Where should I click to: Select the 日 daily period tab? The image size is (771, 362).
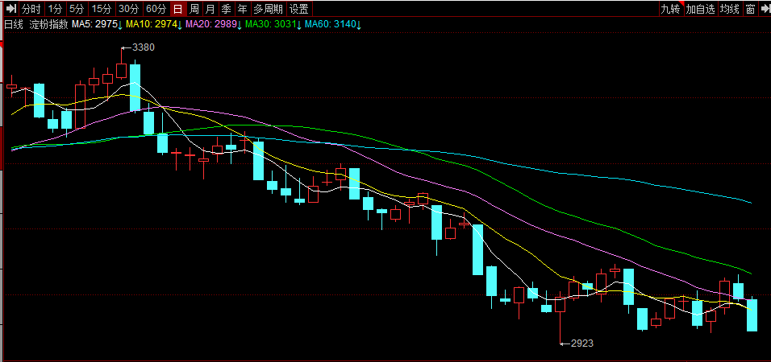coord(178,8)
